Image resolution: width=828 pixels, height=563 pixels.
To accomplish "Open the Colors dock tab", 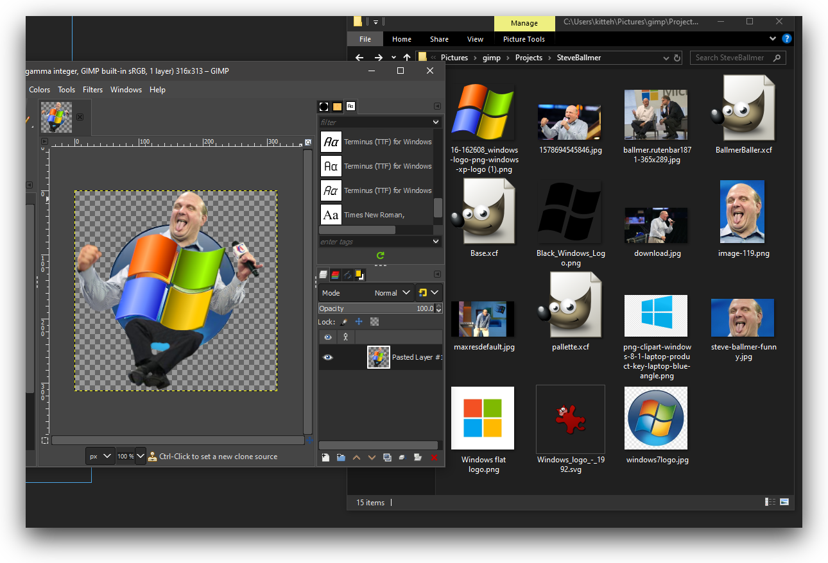I will click(359, 274).
